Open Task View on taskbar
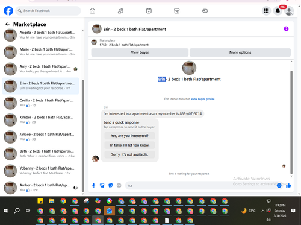 [x=28, y=211]
